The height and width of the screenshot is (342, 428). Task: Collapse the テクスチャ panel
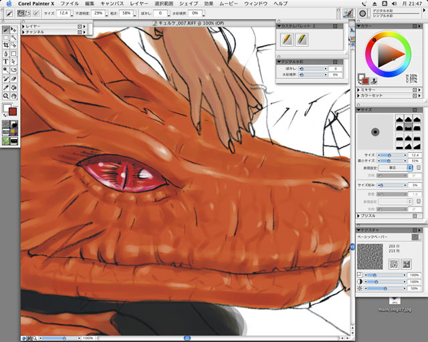[x=358, y=230]
